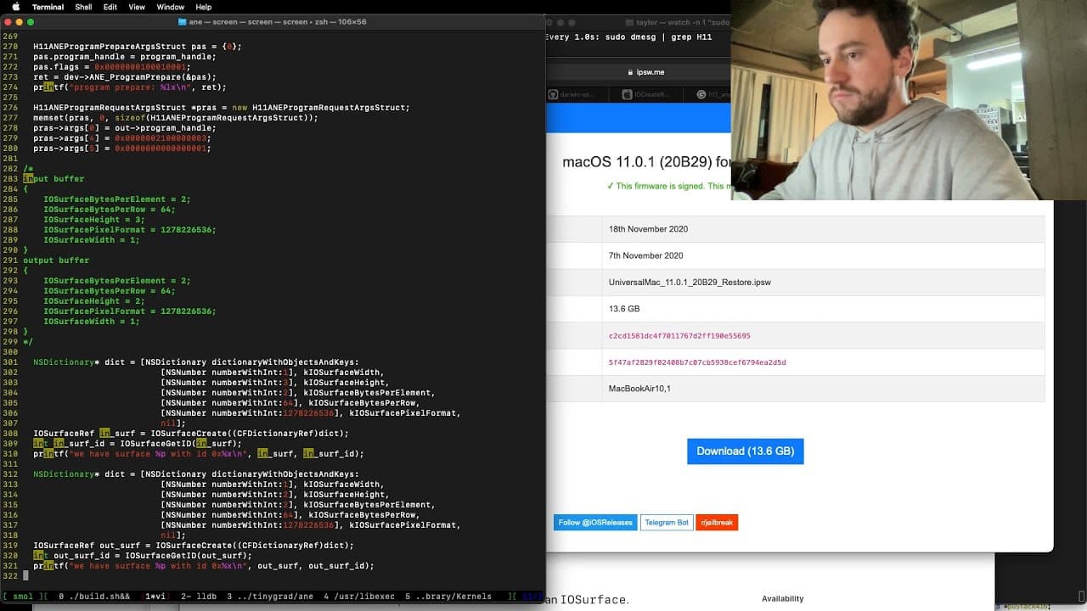The image size is (1087, 611).
Task: Click the memset call on line 277
Action: tap(176, 118)
